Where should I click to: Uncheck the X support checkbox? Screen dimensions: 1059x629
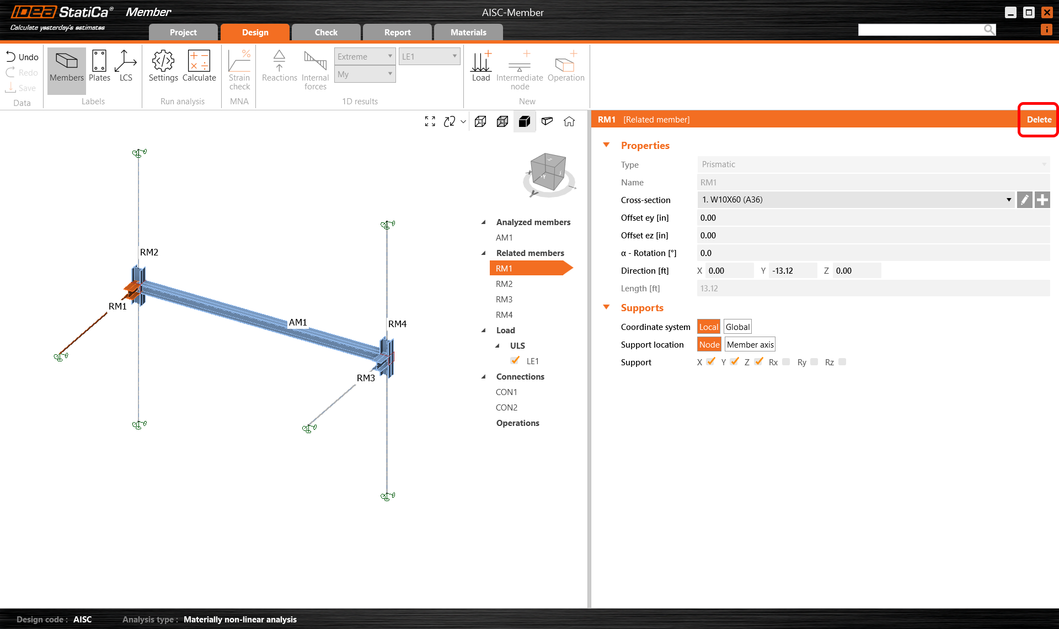(x=710, y=362)
